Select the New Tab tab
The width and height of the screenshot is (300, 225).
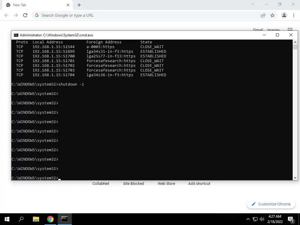37,5
